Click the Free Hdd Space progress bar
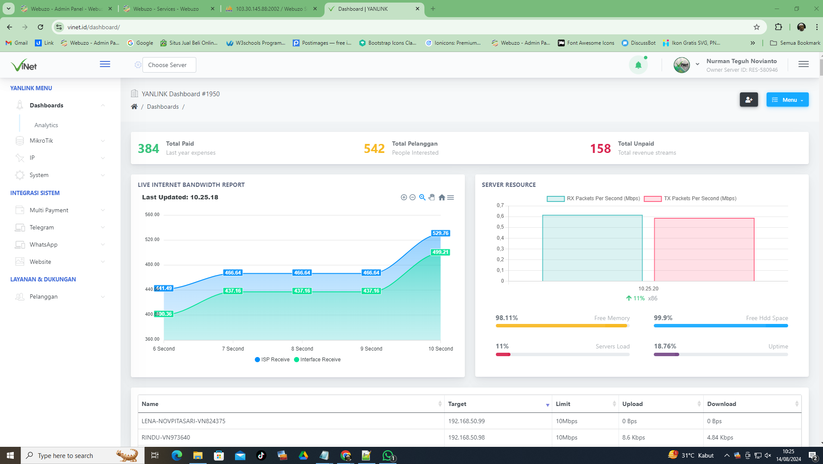This screenshot has height=464, width=823. pyautogui.click(x=721, y=326)
